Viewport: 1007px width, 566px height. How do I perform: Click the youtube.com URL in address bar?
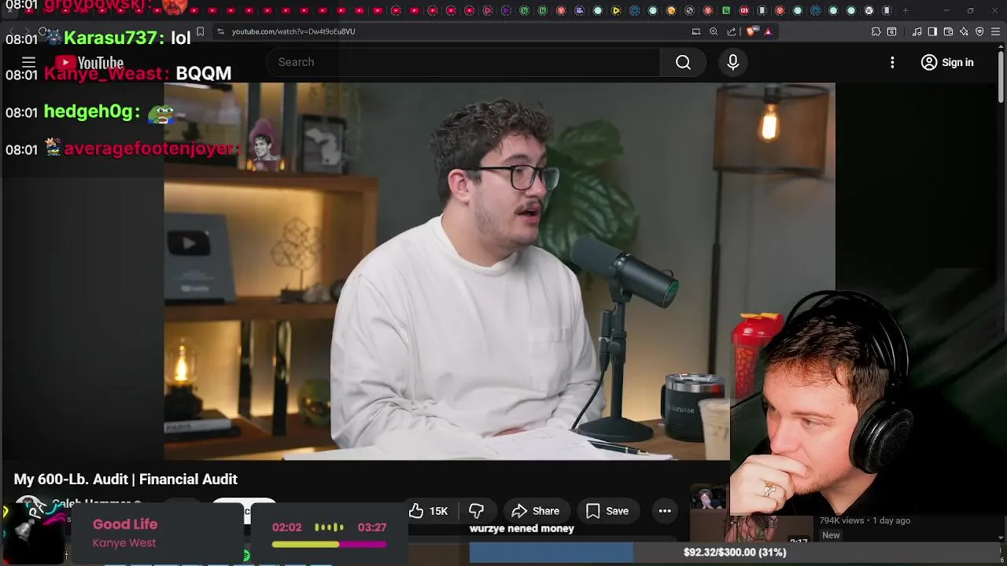coord(293,31)
